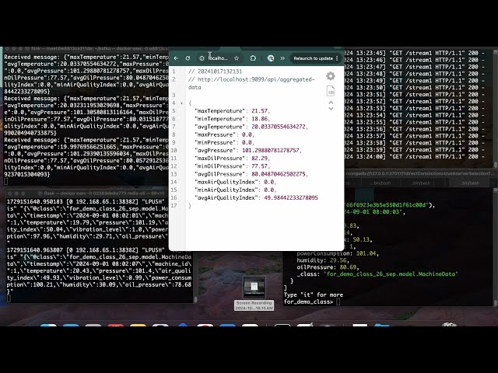Screen dimensions: 498x373
Task: Select the "maxPressure": 0.0 line
Action: [x=225, y=134]
